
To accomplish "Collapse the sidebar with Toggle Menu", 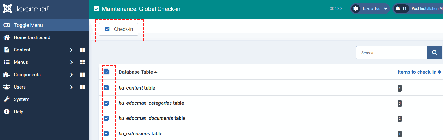I will click(x=28, y=25).
